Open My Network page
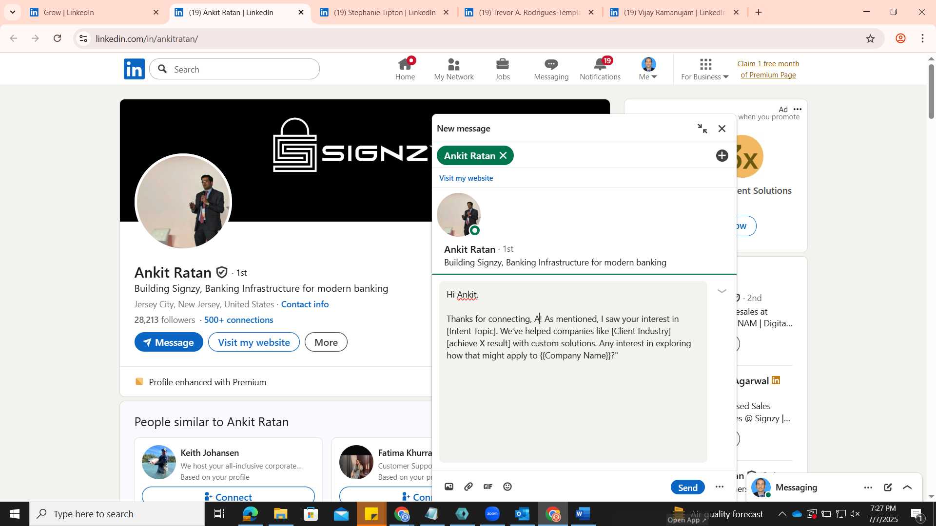This screenshot has height=526, width=936. point(454,69)
